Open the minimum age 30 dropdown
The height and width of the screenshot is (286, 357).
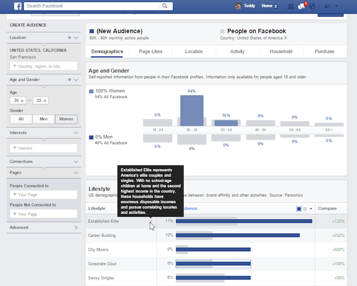18,100
